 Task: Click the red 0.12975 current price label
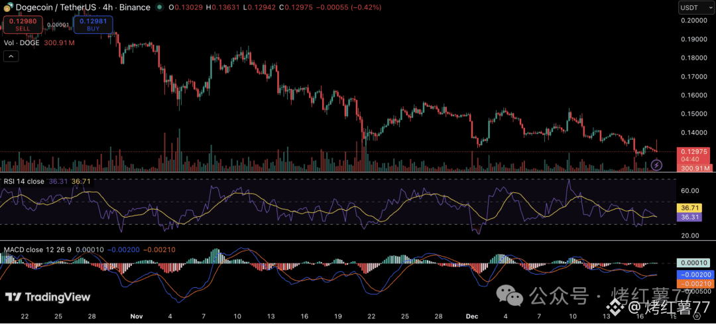693,152
